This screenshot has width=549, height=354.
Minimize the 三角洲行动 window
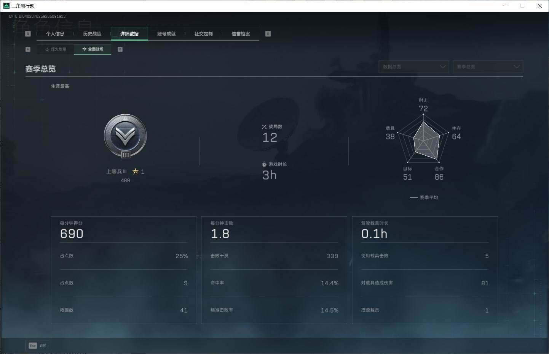click(505, 6)
